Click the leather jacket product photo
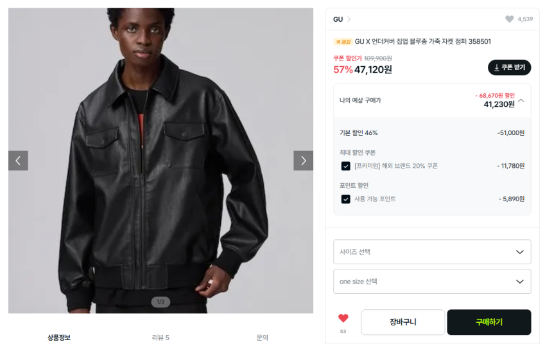 [160, 161]
